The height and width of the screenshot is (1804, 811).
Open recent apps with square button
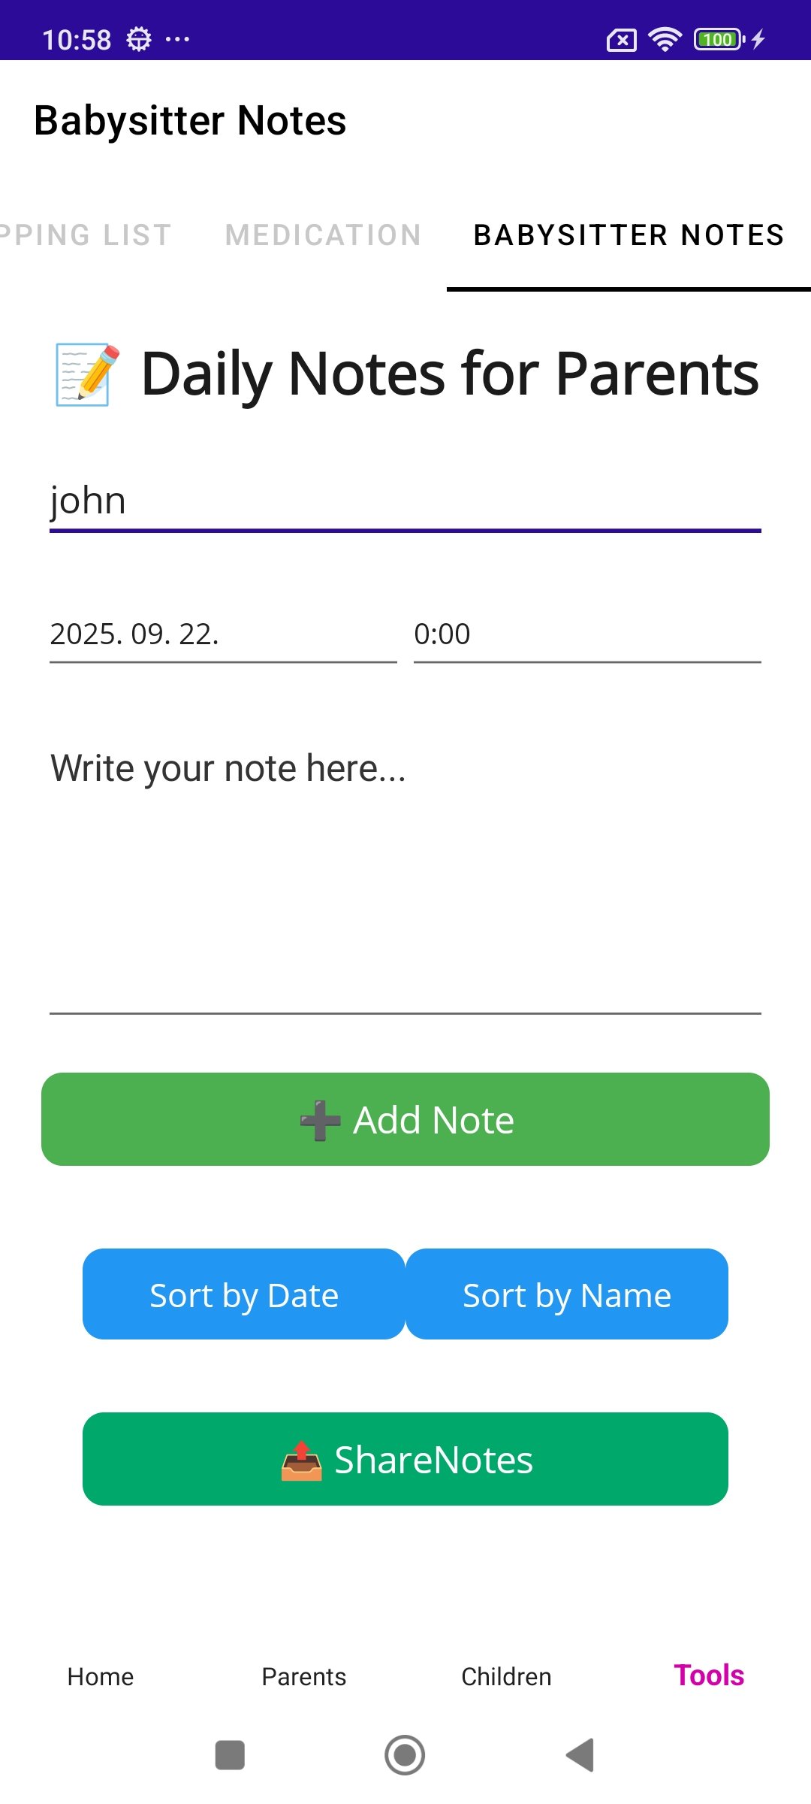pos(230,1755)
